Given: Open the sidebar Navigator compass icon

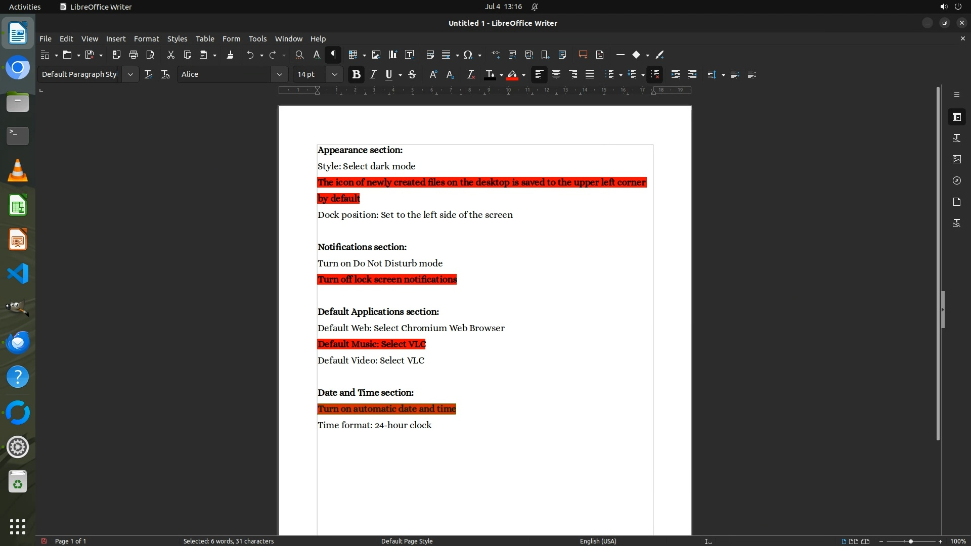Looking at the screenshot, I should click(956, 180).
